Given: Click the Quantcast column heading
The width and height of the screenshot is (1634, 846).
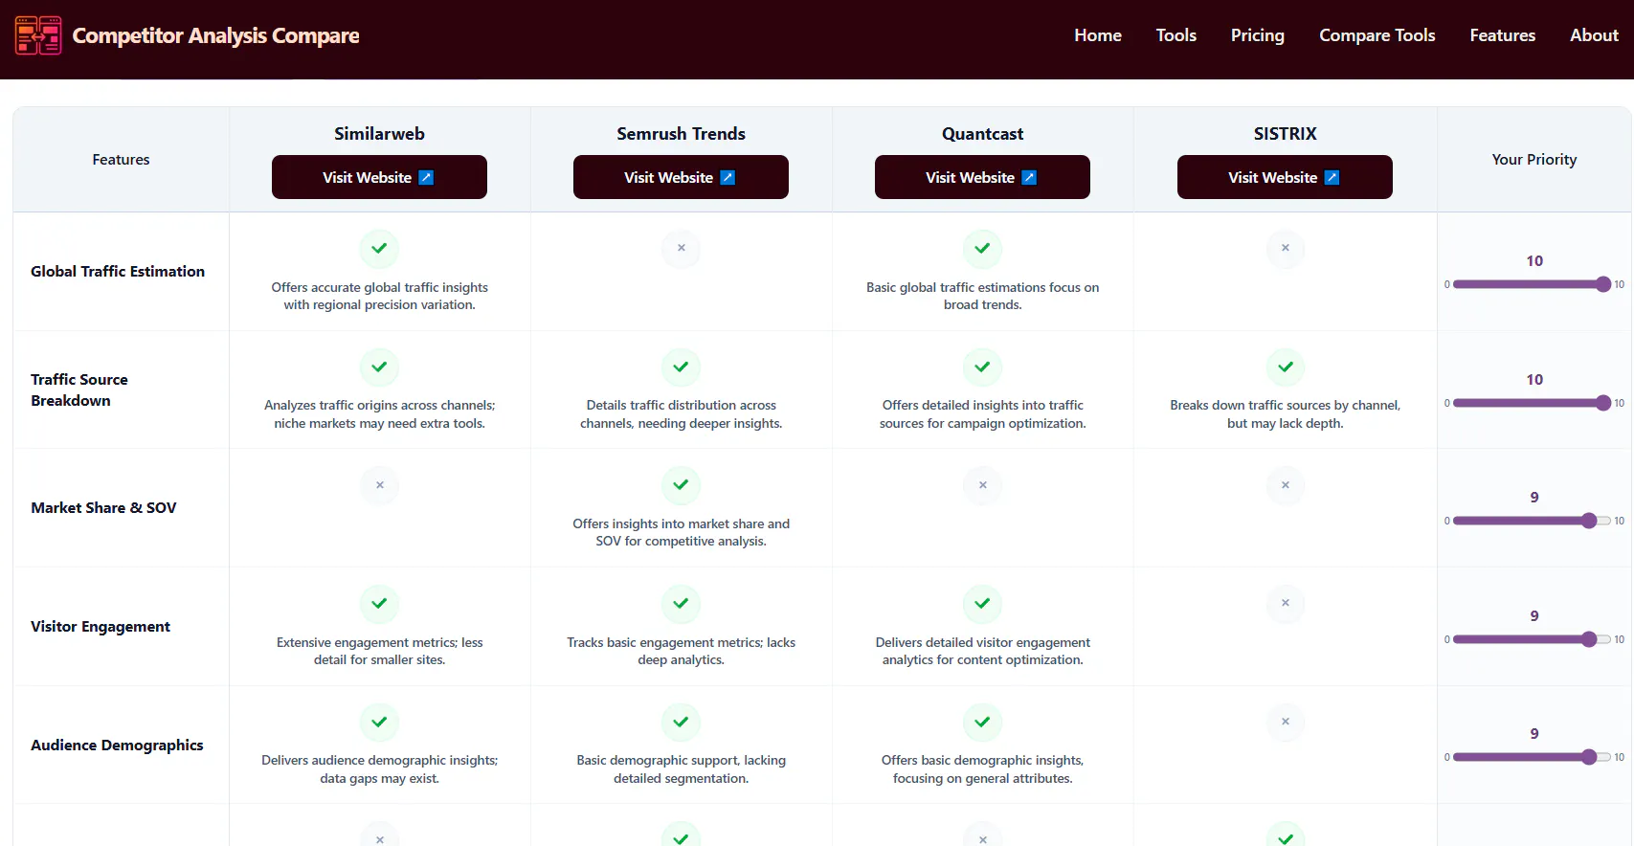Looking at the screenshot, I should pyautogui.click(x=982, y=134).
